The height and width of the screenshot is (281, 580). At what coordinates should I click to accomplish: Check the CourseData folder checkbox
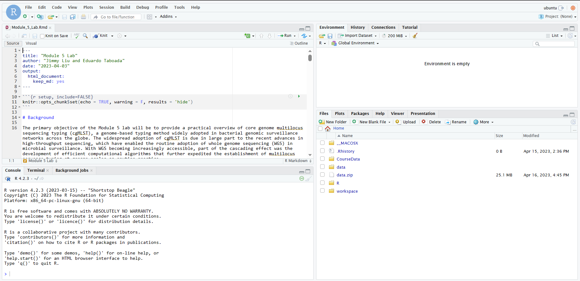[x=322, y=159]
